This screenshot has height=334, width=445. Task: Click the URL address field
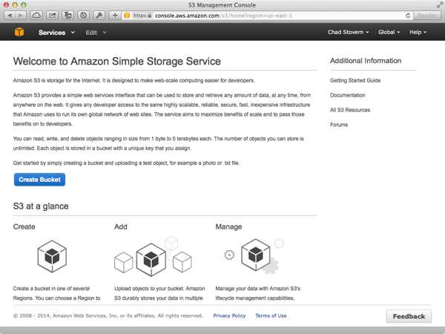point(266,16)
